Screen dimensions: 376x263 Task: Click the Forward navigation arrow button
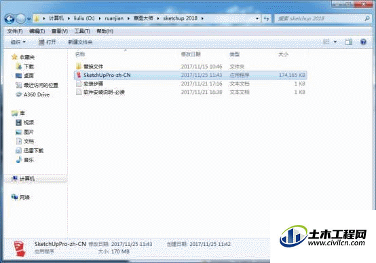click(x=21, y=19)
